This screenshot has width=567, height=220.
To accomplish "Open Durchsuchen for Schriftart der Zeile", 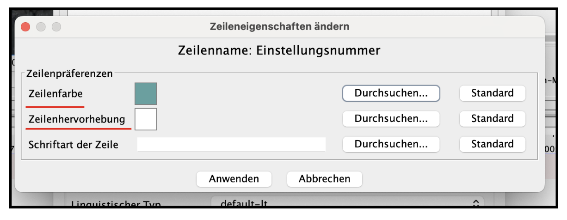I will [x=391, y=144].
